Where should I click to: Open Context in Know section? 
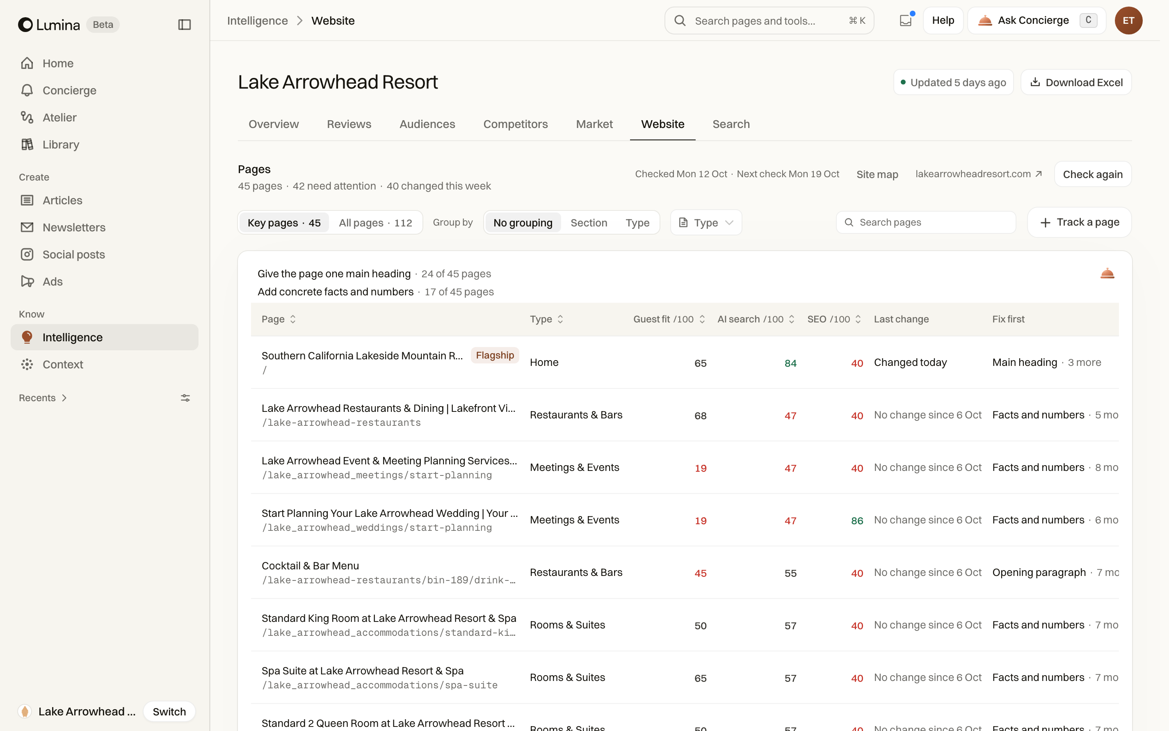[x=105, y=364]
